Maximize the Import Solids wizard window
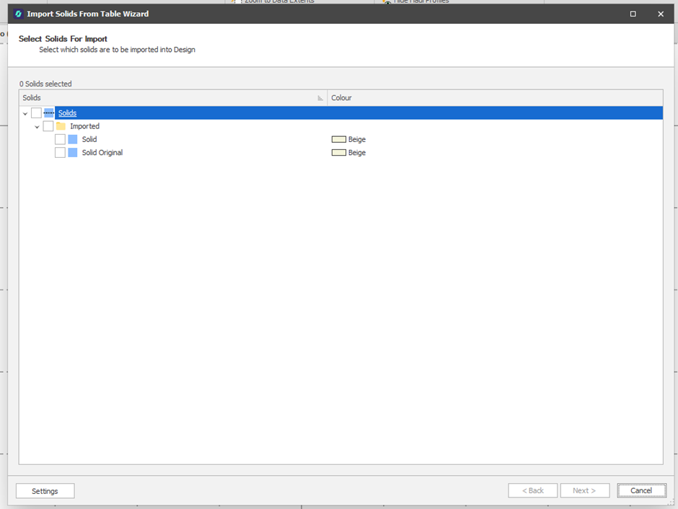The height and width of the screenshot is (509, 678). [633, 14]
